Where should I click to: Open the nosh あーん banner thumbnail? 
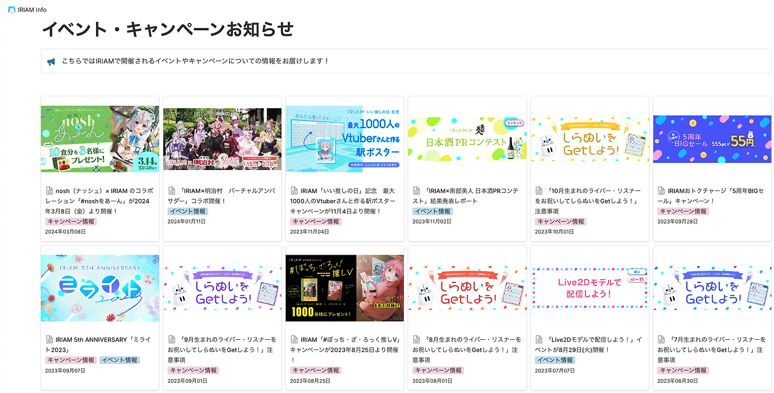point(100,139)
